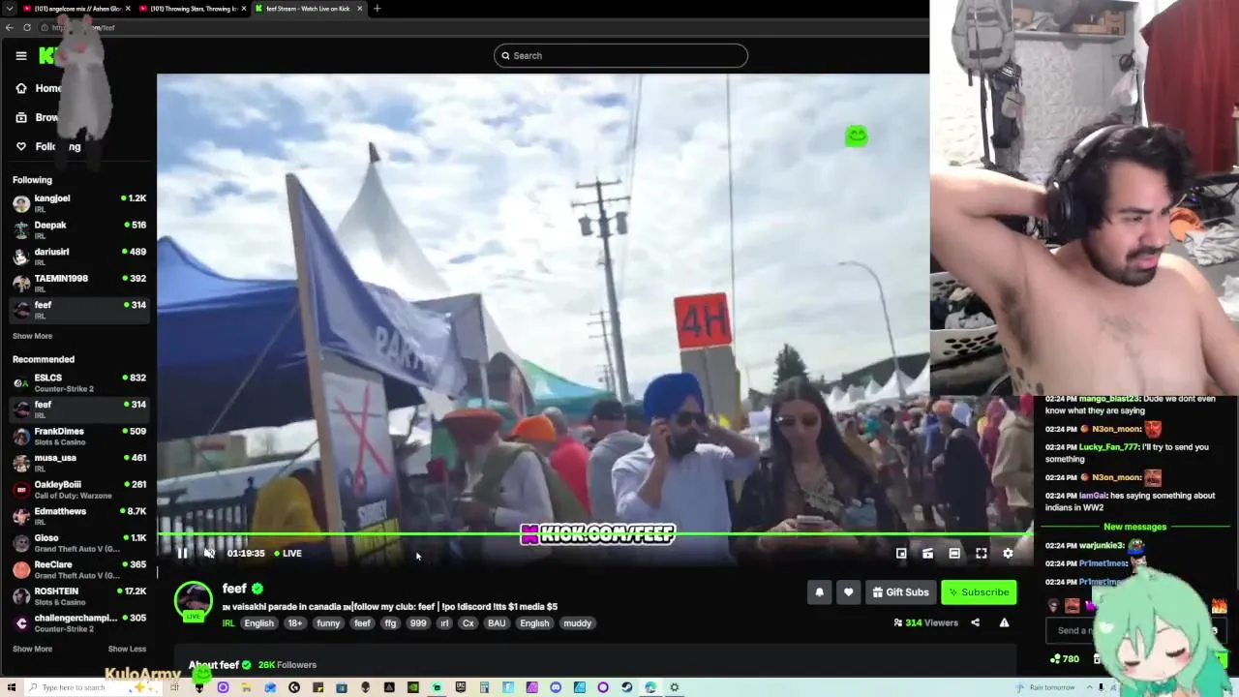Screen dimensions: 1239x697
Task: Share the stream via share icon
Action: tap(975, 622)
